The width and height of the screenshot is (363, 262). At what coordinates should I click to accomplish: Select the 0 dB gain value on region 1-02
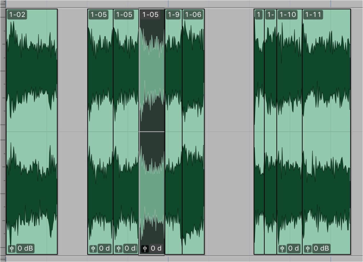[x=25, y=249]
